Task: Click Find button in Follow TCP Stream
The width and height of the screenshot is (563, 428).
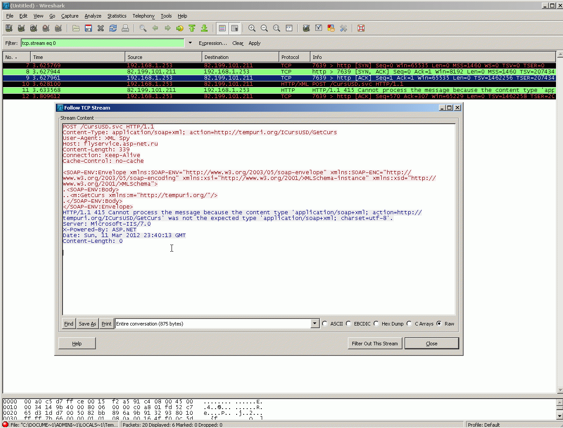Action: [x=69, y=324]
